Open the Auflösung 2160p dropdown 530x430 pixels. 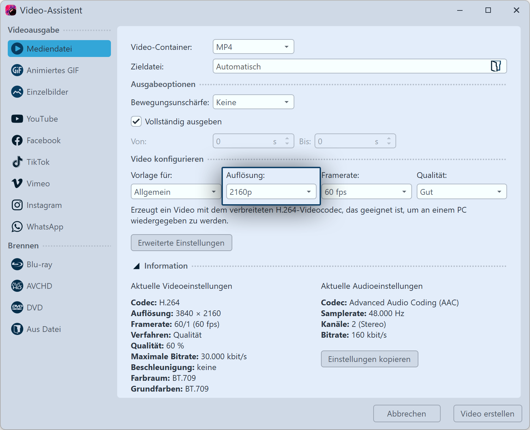[271, 192]
